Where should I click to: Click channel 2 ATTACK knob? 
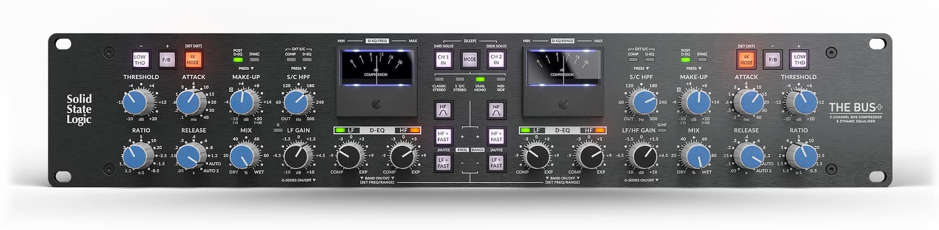[750, 102]
